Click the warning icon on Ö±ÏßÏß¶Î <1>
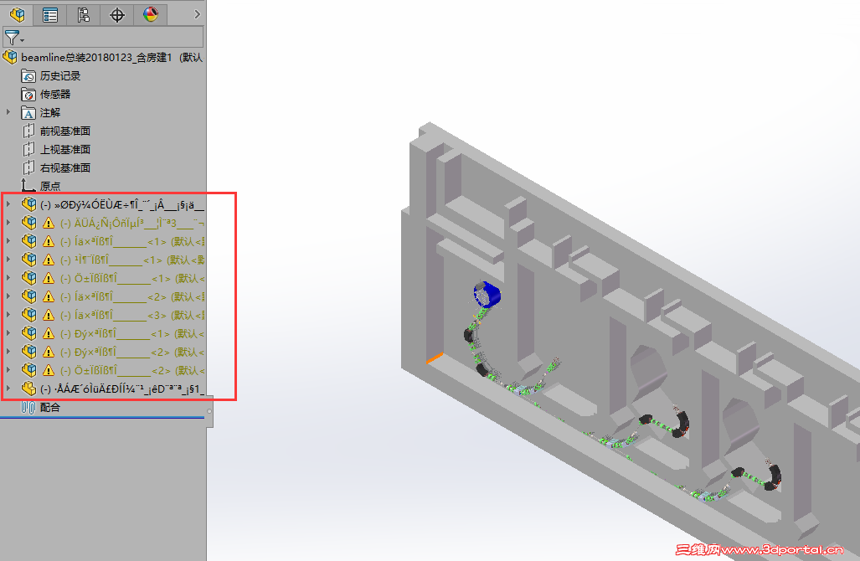 (x=49, y=278)
